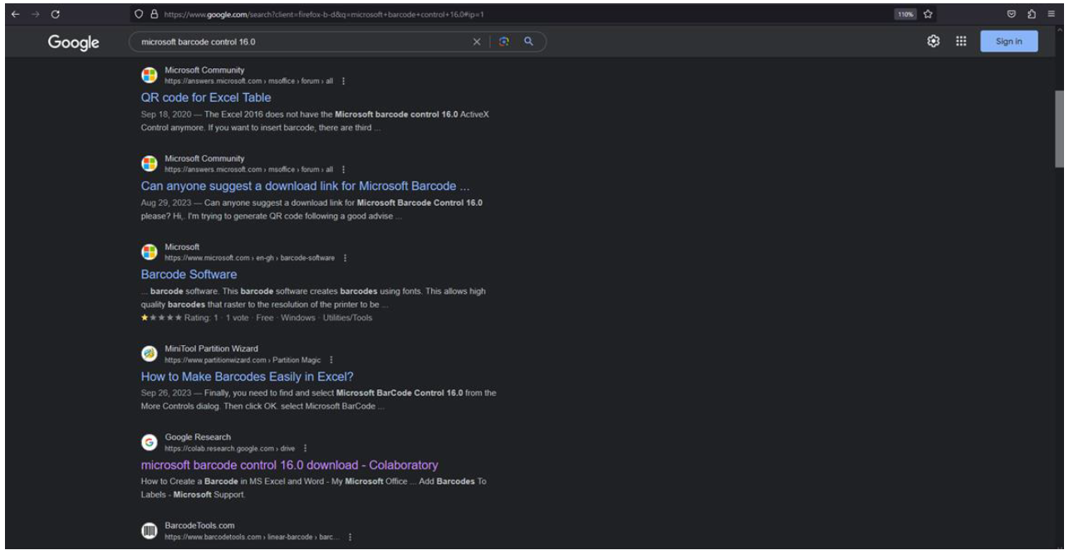1069x555 pixels.
Task: Search by image with the Lens icon
Action: coord(503,41)
